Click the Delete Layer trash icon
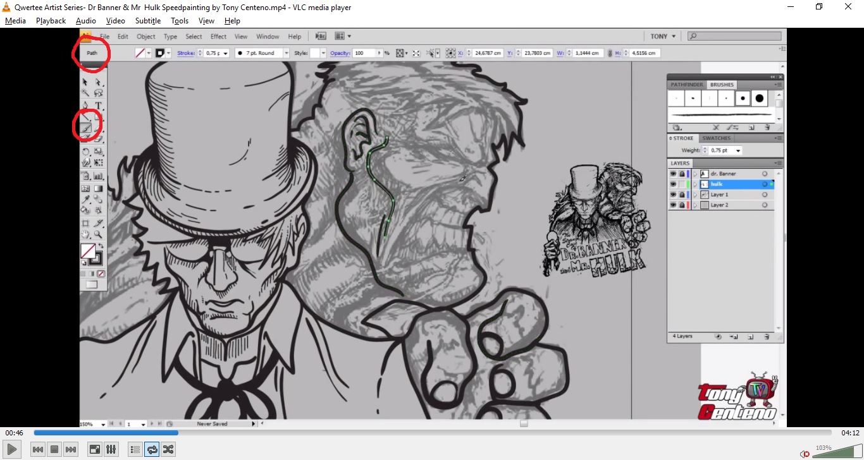The height and width of the screenshot is (460, 864). (x=767, y=337)
